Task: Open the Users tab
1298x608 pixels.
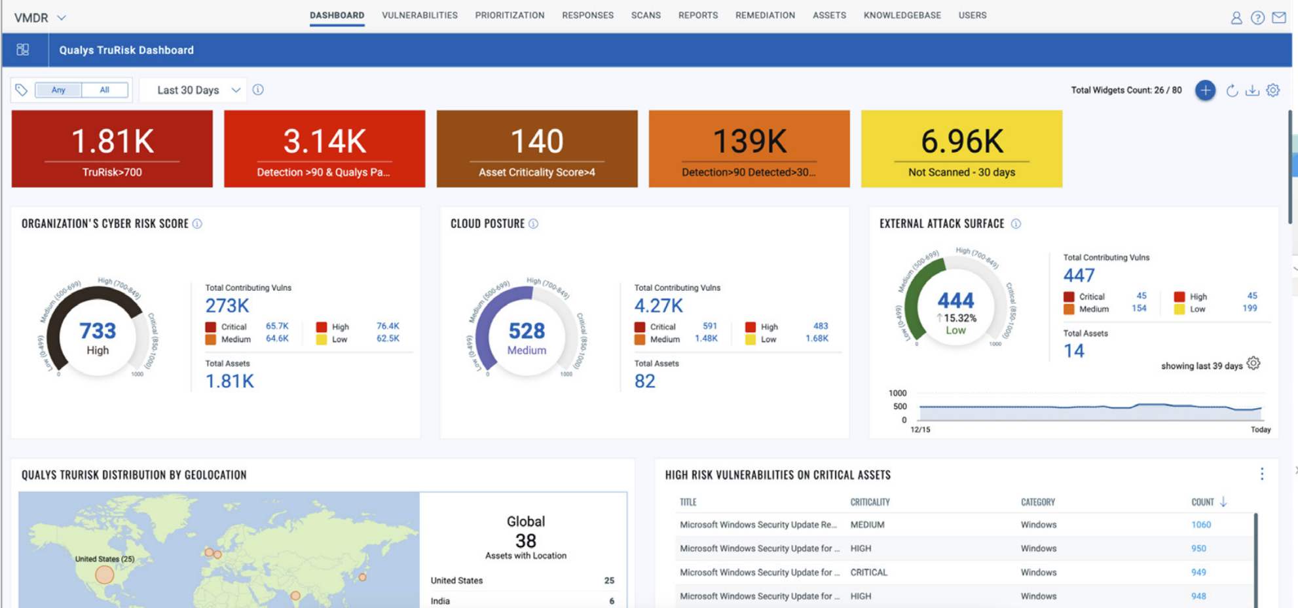Action: pos(973,15)
